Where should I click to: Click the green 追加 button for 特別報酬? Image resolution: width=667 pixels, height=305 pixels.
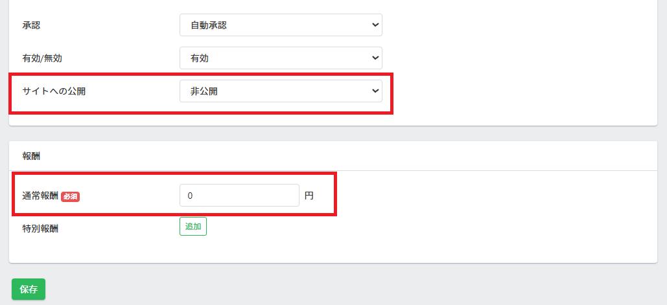pyautogui.click(x=193, y=227)
